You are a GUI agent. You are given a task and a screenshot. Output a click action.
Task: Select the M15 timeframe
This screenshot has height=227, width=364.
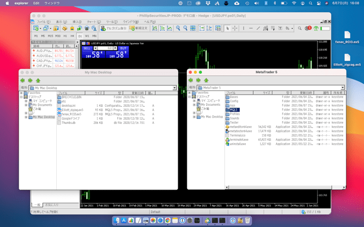[50, 36]
